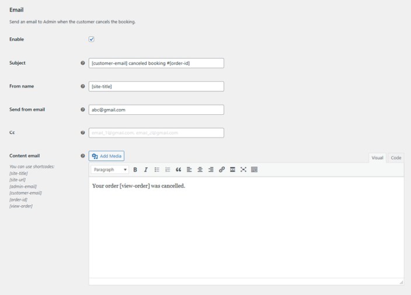Toggle the extra toolbar row
The width and height of the screenshot is (411, 295).
(x=255, y=170)
